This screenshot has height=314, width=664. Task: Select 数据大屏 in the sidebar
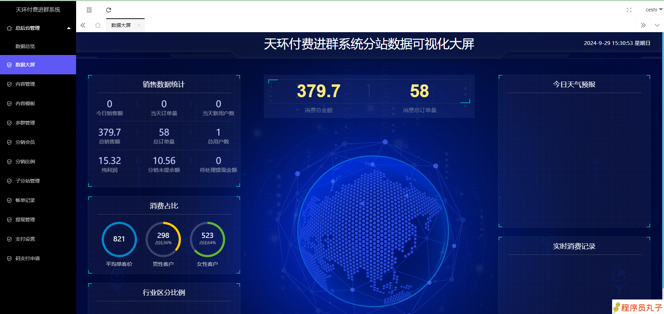(38, 65)
